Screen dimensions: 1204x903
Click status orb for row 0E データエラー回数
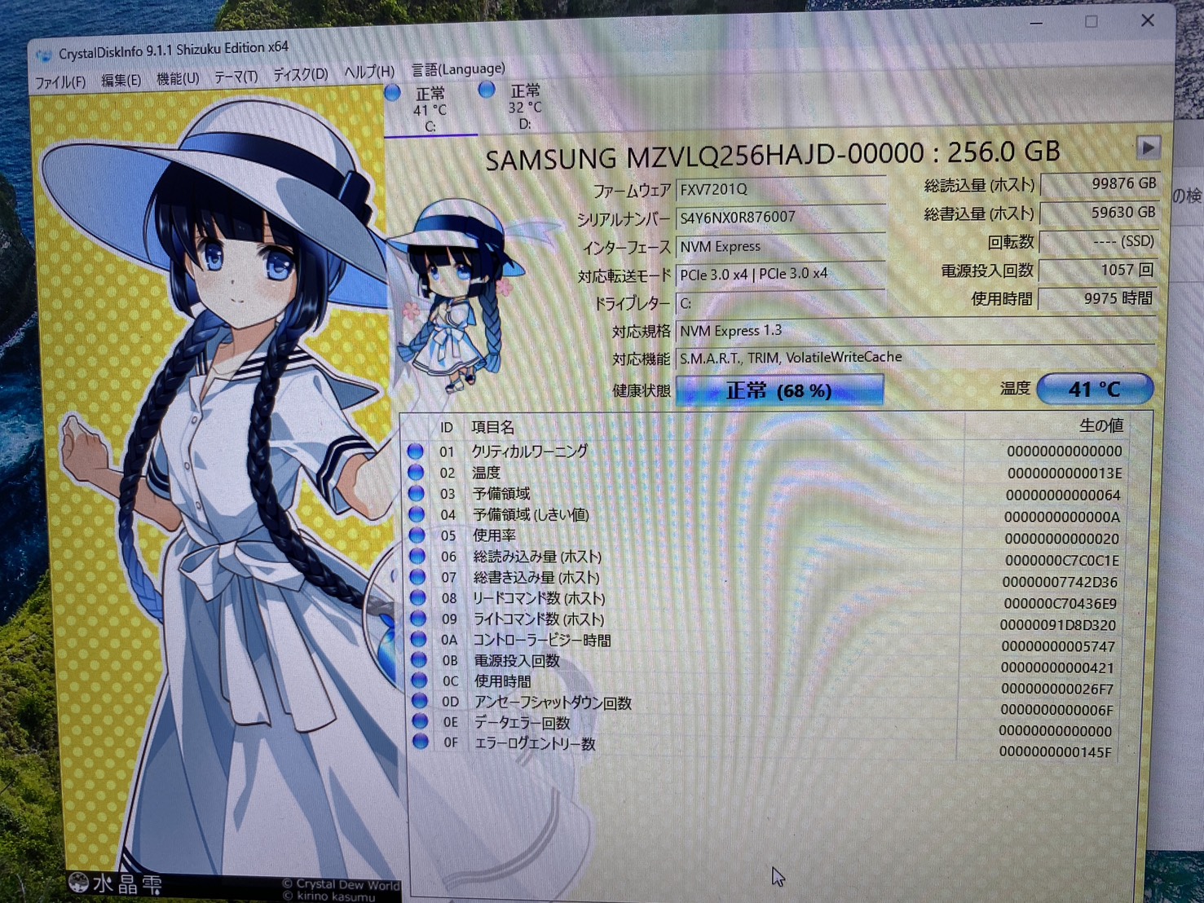coord(421,721)
